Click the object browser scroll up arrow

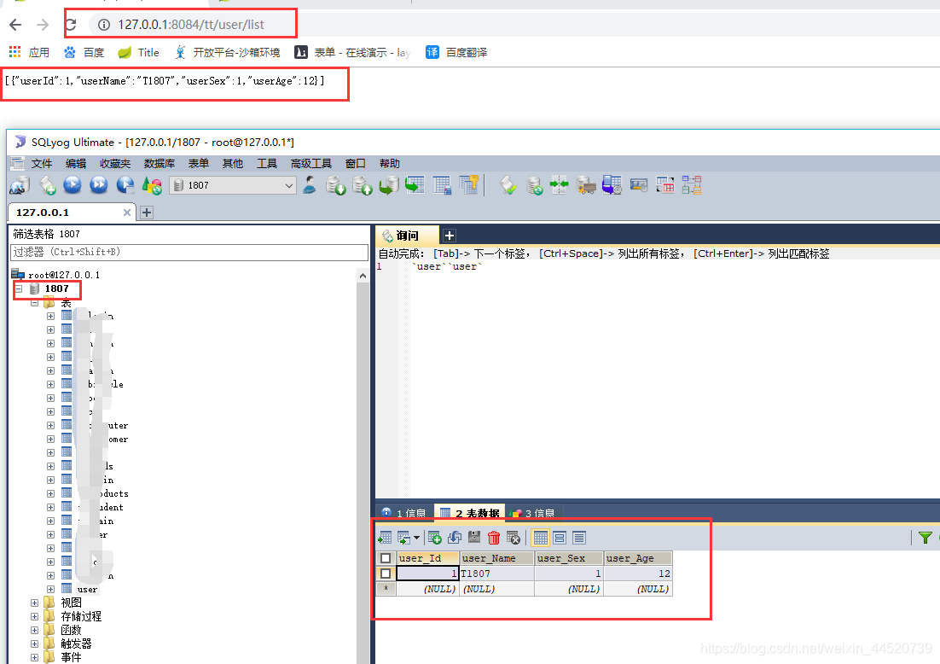pos(363,276)
